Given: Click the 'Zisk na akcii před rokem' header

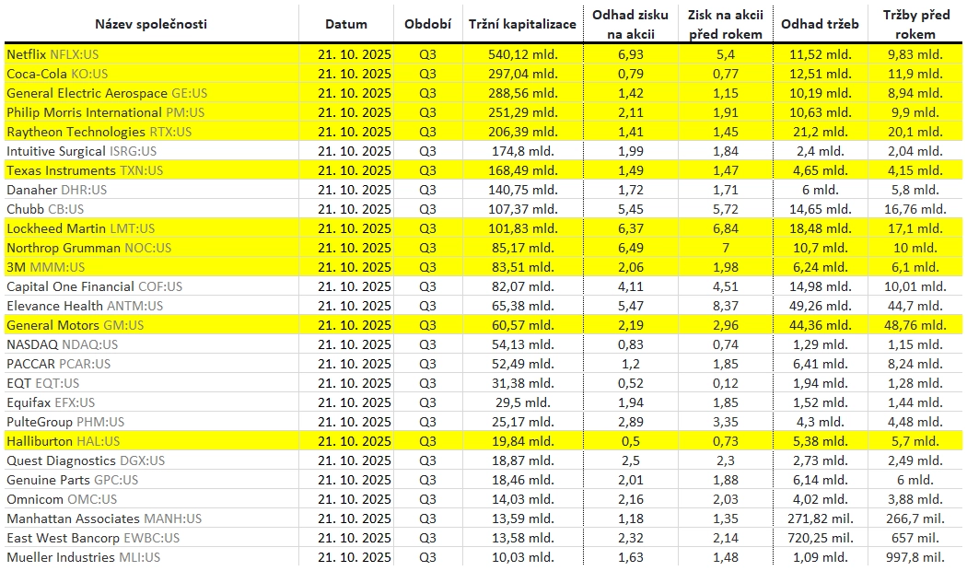Looking at the screenshot, I should [726, 24].
